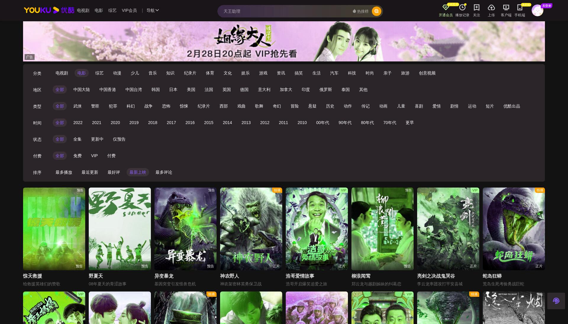This screenshot has width=568, height=324.
Task: Open 综艺 in top navigation
Action: [112, 10]
